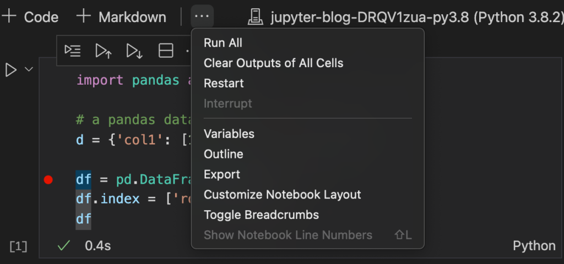Remove the red breakpoint dot
The height and width of the screenshot is (264, 564).
(x=48, y=179)
